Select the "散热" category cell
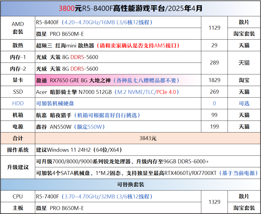This screenshot has height=214, width=261. click(18, 45)
